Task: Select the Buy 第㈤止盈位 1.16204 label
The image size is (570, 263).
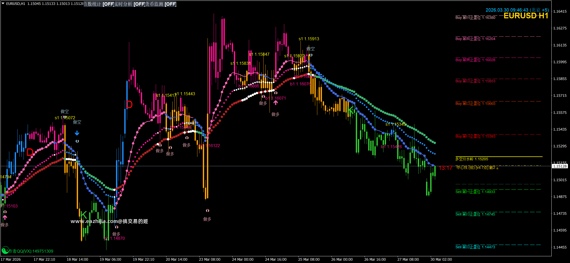Action: (475, 39)
